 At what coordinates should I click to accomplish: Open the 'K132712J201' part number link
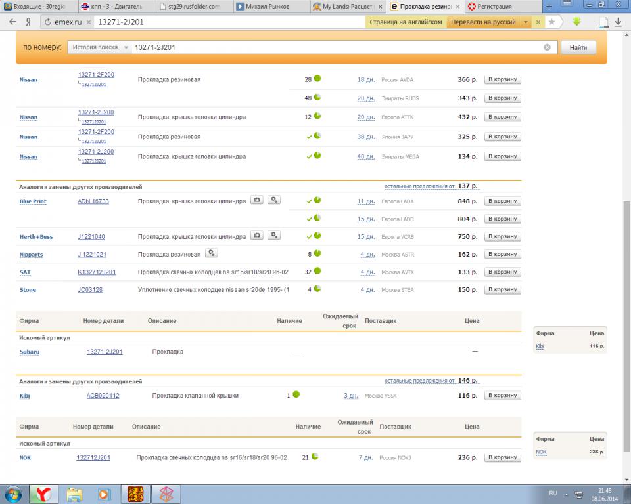click(97, 272)
